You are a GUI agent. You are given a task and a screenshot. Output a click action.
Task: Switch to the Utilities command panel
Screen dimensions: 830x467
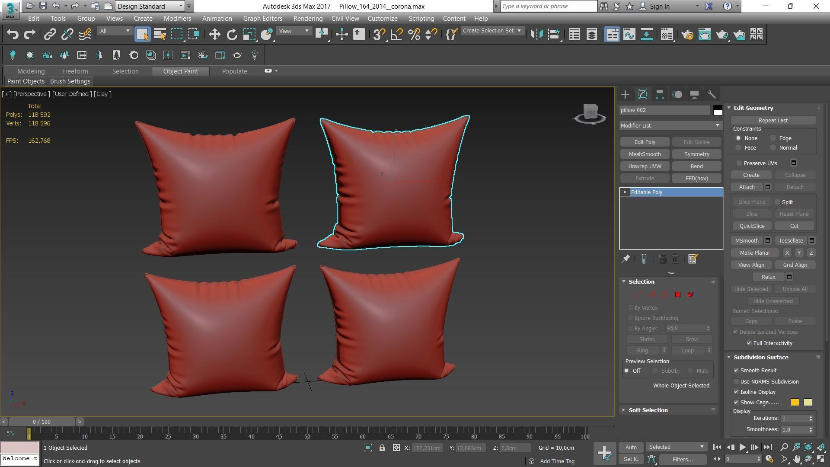click(x=712, y=95)
